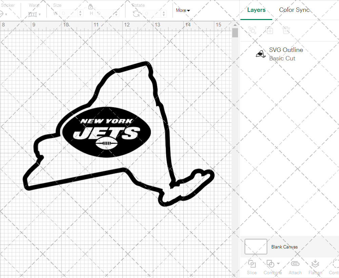
Task: Click the Duplicate layer icon
Action: (x=269, y=30)
